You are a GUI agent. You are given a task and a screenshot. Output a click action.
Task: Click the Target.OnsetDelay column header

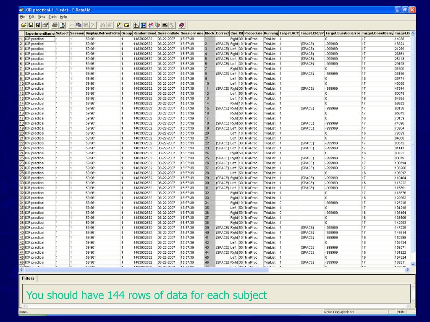[378, 34]
